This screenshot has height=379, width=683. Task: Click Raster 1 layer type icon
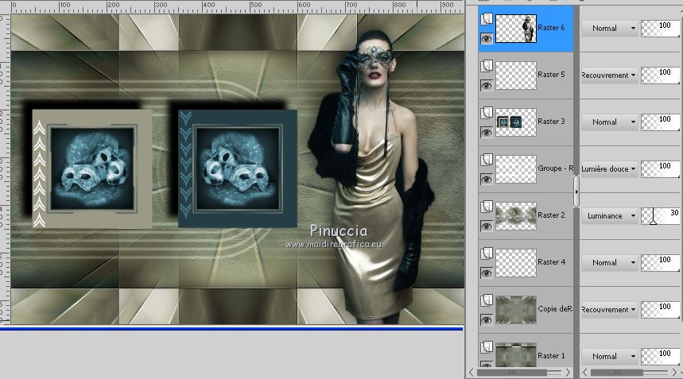[486, 347]
